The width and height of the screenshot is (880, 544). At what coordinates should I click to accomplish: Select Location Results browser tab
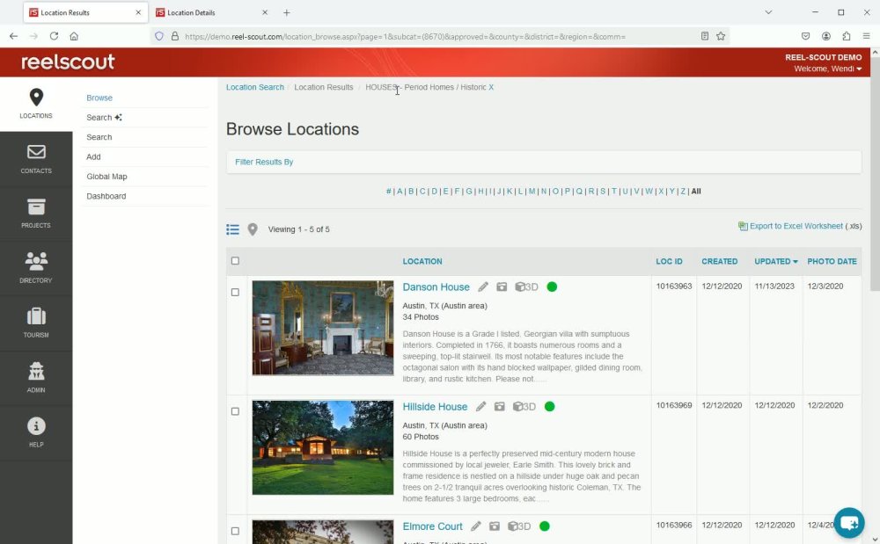click(85, 12)
